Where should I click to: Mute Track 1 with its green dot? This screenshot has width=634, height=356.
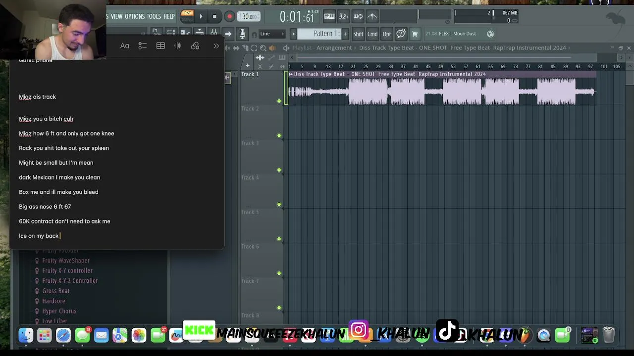279,101
